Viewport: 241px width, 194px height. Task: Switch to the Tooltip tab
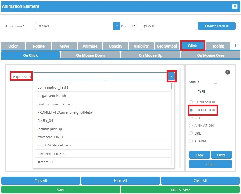tap(218, 46)
